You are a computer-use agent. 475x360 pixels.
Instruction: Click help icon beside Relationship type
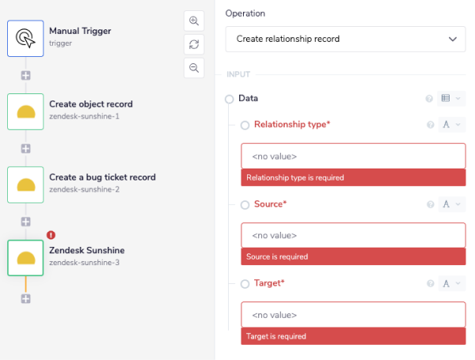pos(430,125)
